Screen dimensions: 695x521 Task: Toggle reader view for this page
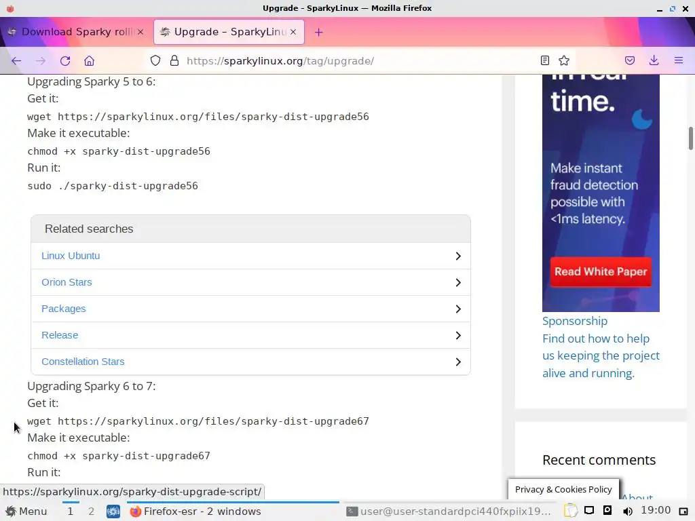click(545, 60)
